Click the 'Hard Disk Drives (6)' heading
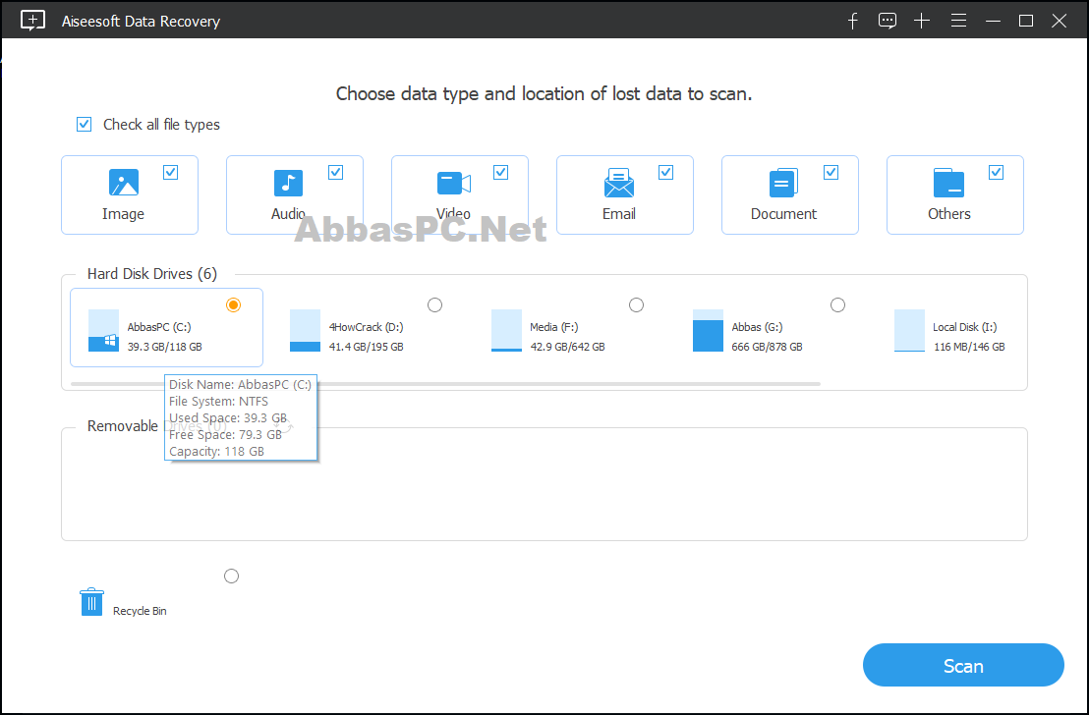 click(x=152, y=273)
